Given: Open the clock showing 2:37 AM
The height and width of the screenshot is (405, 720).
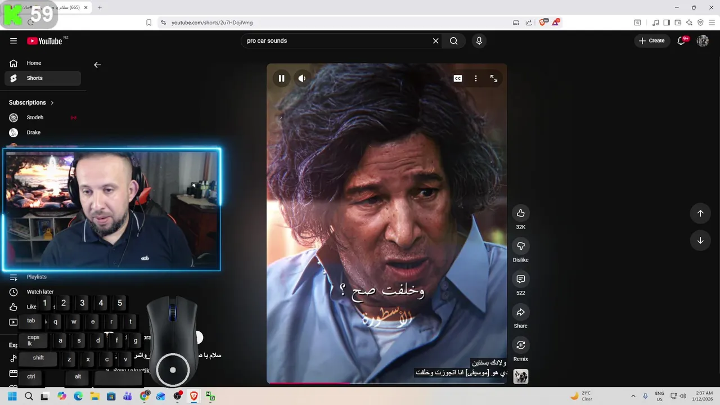Looking at the screenshot, I should (x=704, y=396).
